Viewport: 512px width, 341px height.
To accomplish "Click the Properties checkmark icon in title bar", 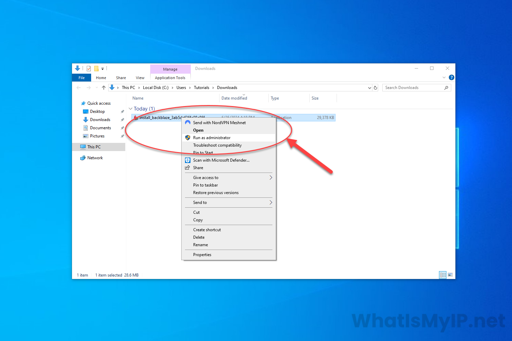I will click(89, 69).
